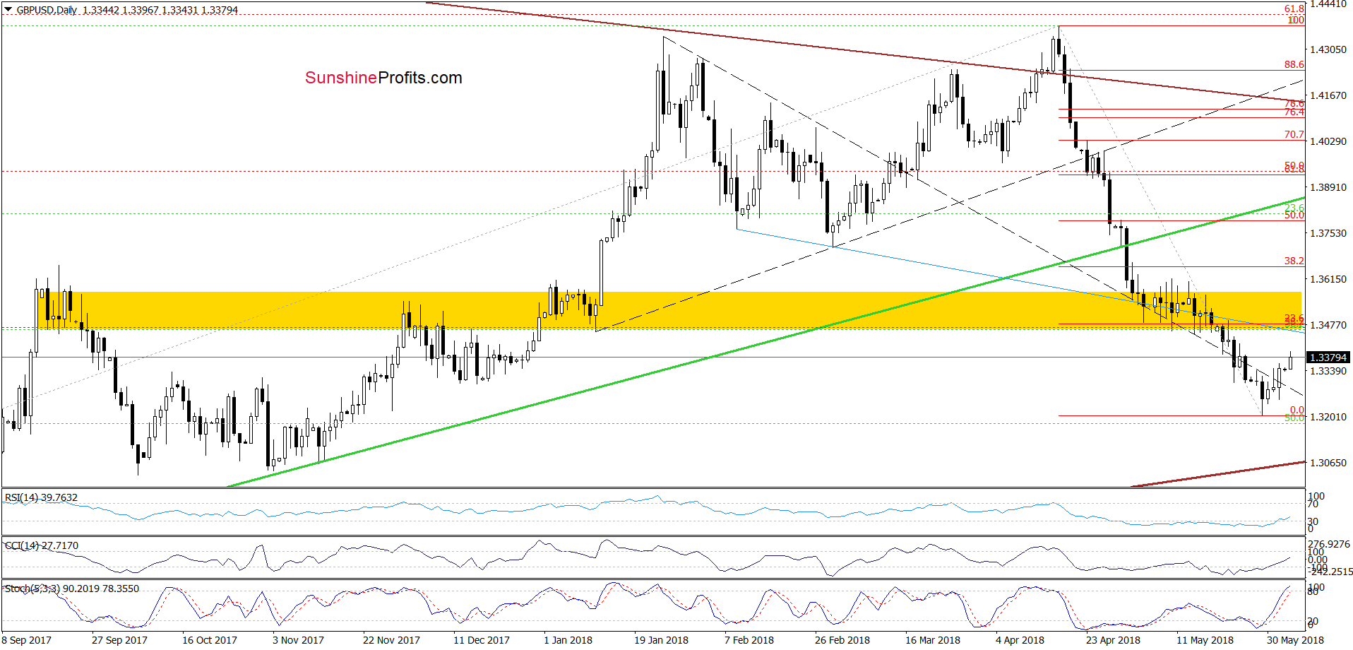This screenshot has width=1353, height=650.
Task: Click the 70.7 Fibonacci level label
Action: coord(1294,134)
